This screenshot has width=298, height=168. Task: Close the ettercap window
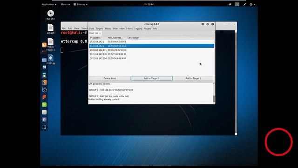(212, 24)
